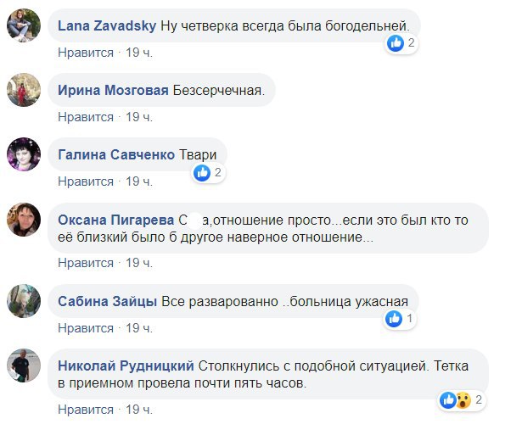
Task: View Оксана Пигарева's avatar image
Action: point(23,219)
